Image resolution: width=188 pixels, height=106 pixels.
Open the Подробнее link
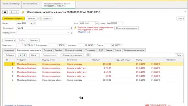click(83, 32)
